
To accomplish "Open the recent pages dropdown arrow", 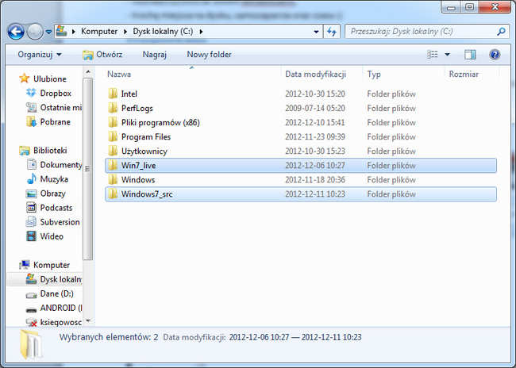I will [x=48, y=32].
